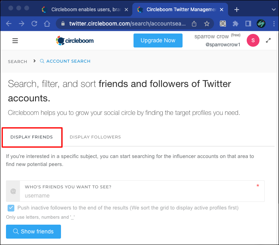The height and width of the screenshot is (245, 279).
Task: Go back with the browser back arrow
Action: pyautogui.click(x=9, y=24)
